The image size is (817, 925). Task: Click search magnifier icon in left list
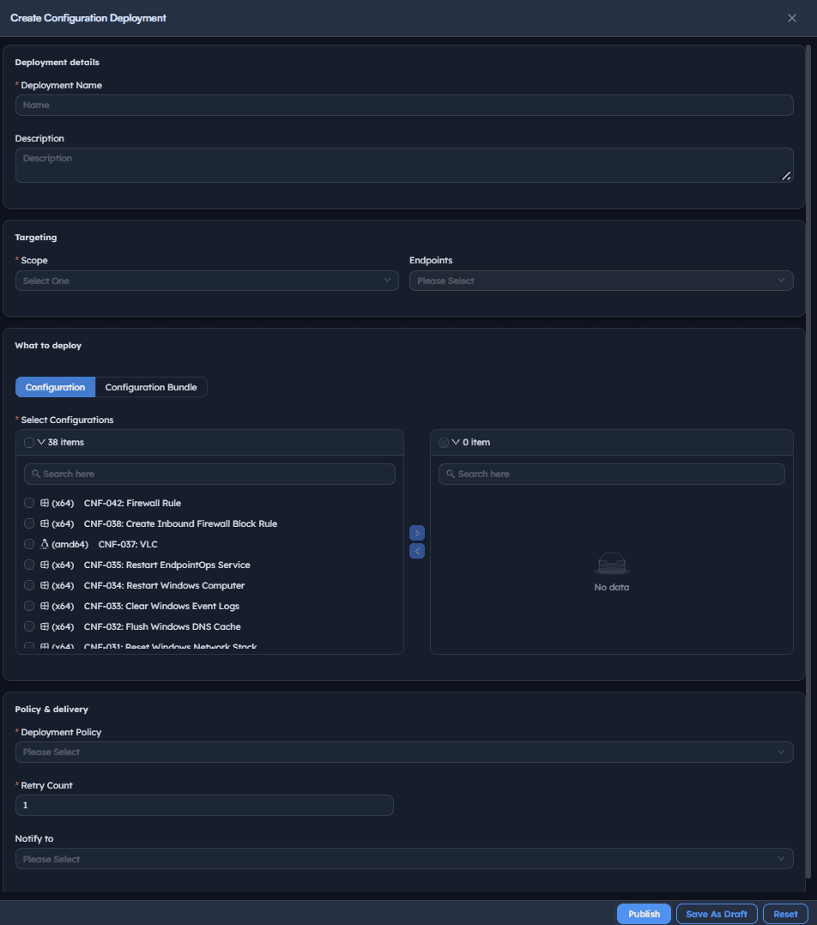click(36, 474)
